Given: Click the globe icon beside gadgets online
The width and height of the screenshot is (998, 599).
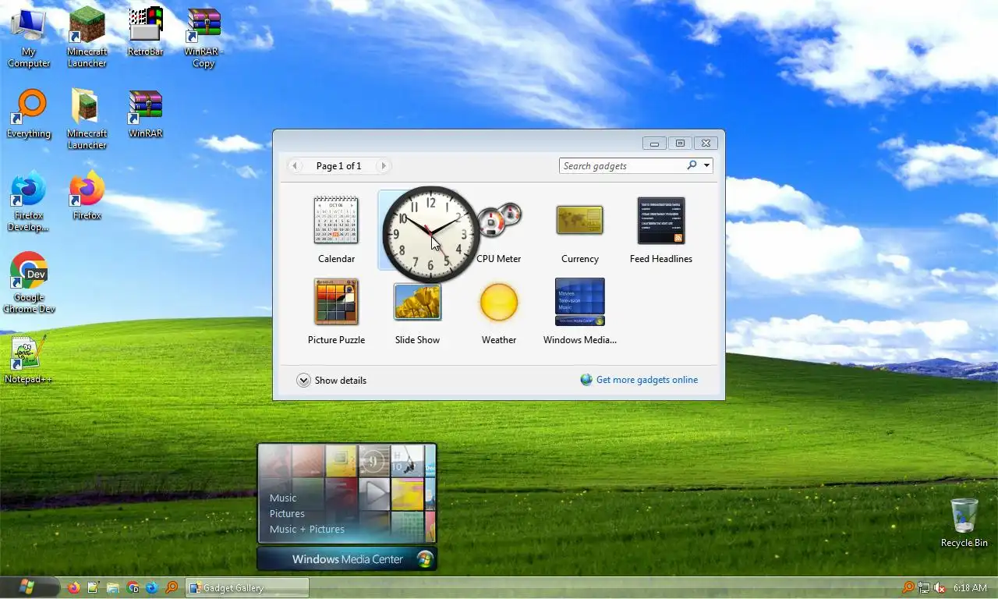Looking at the screenshot, I should (586, 380).
